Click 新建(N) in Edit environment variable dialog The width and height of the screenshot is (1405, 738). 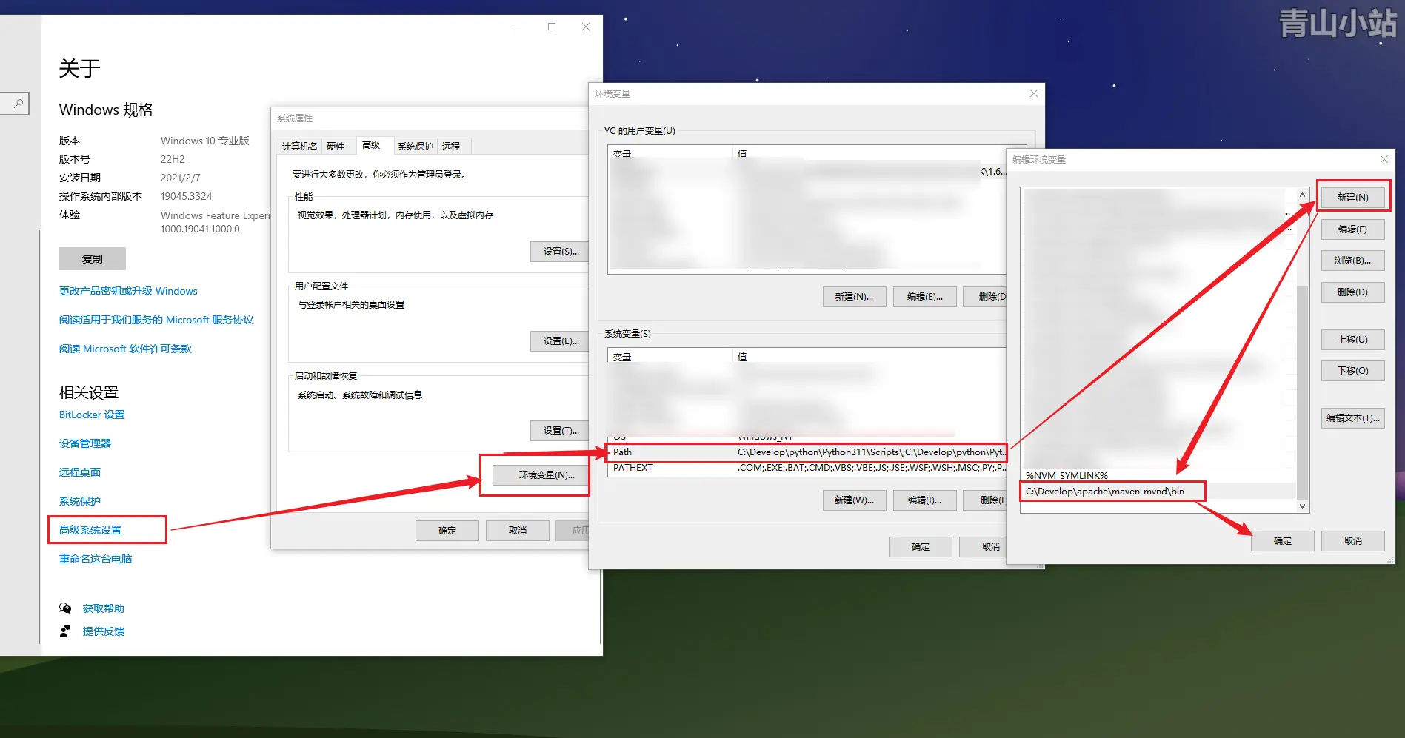point(1352,198)
